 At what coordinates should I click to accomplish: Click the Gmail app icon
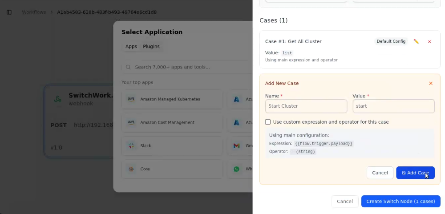pyautogui.click(x=237, y=145)
